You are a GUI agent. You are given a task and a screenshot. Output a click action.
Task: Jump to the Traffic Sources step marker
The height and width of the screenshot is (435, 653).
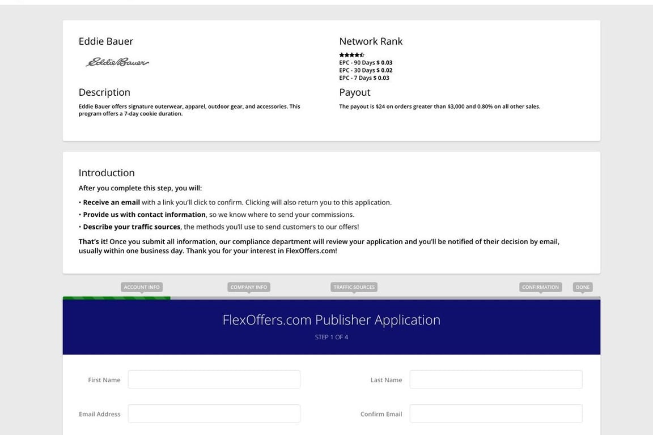354,287
